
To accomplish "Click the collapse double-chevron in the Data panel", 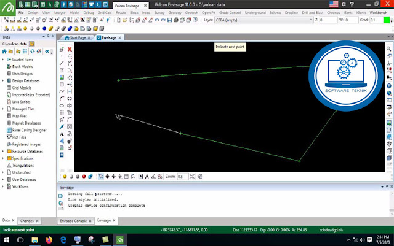I will 47,52.
